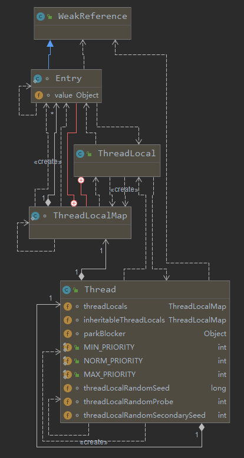Click the plus marker above ThreadLocalMap
This screenshot has height=458, width=244.
point(74,204)
